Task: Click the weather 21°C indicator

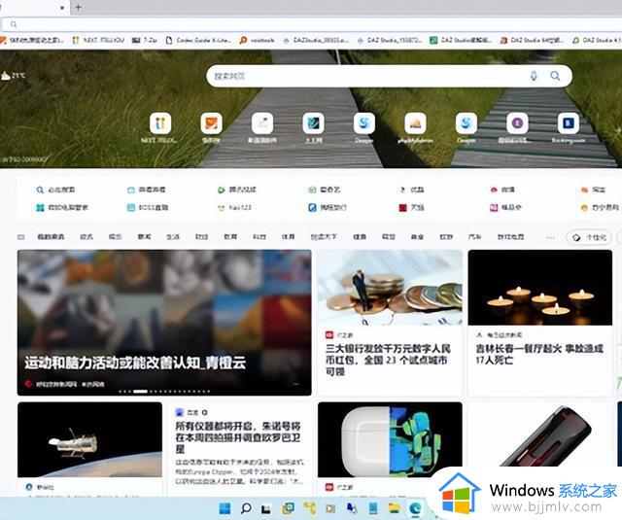Action: click(x=13, y=76)
